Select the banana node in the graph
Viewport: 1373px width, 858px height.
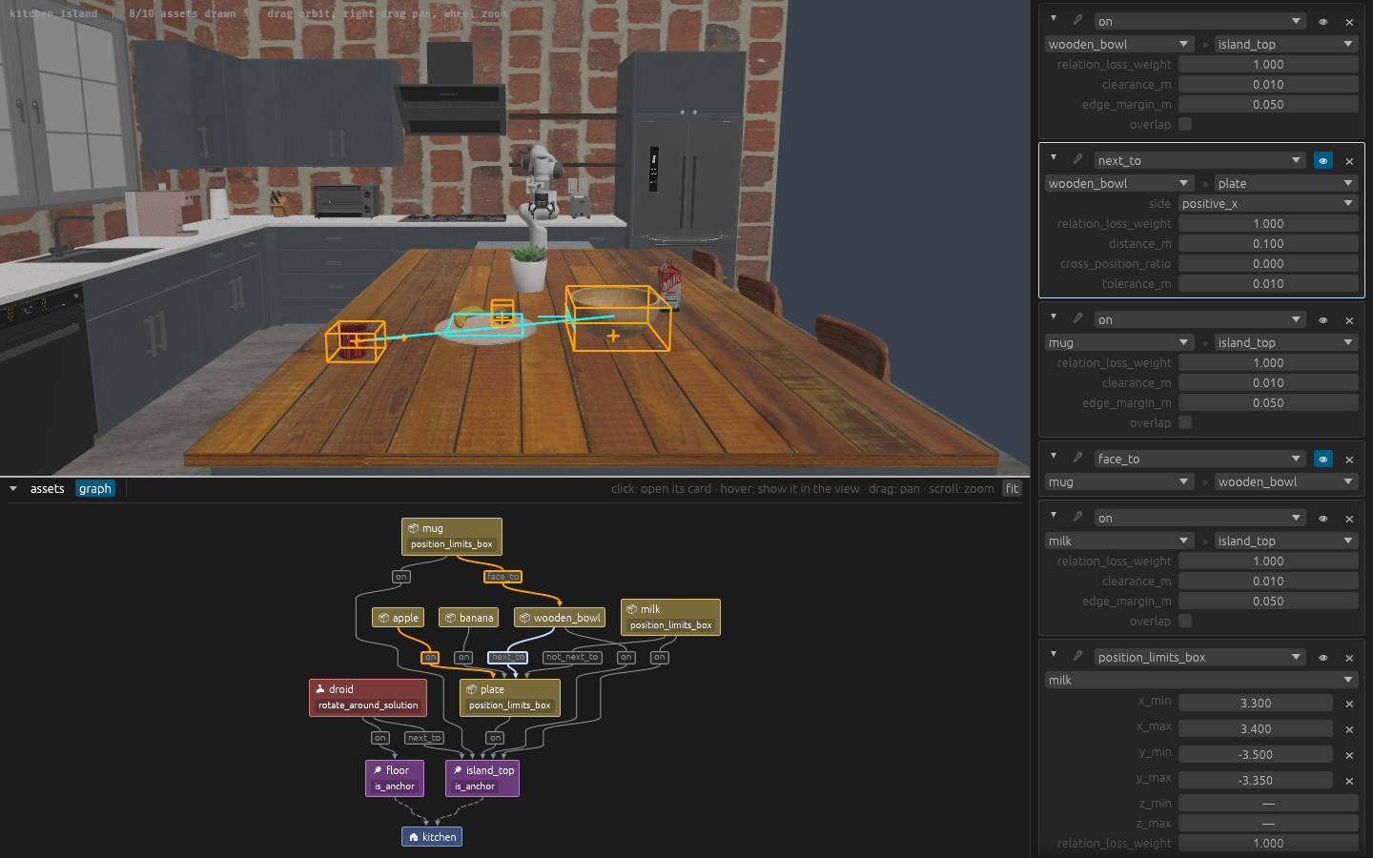pyautogui.click(x=469, y=618)
